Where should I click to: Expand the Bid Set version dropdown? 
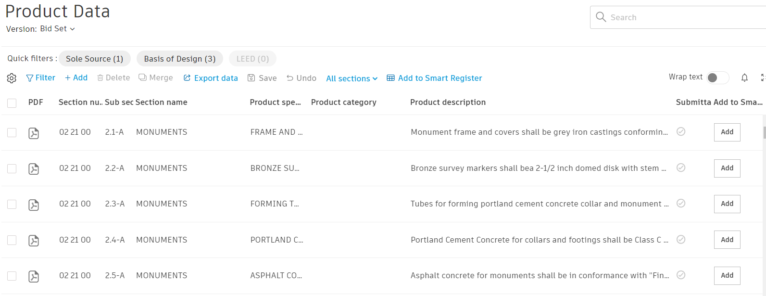[57, 29]
